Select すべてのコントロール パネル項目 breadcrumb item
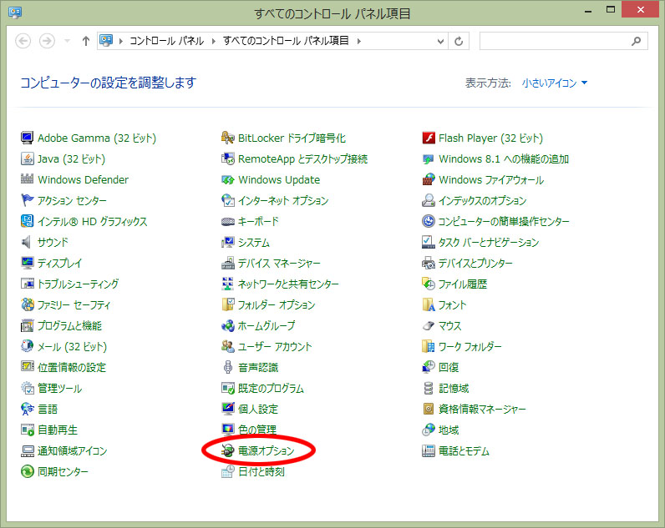 286,41
